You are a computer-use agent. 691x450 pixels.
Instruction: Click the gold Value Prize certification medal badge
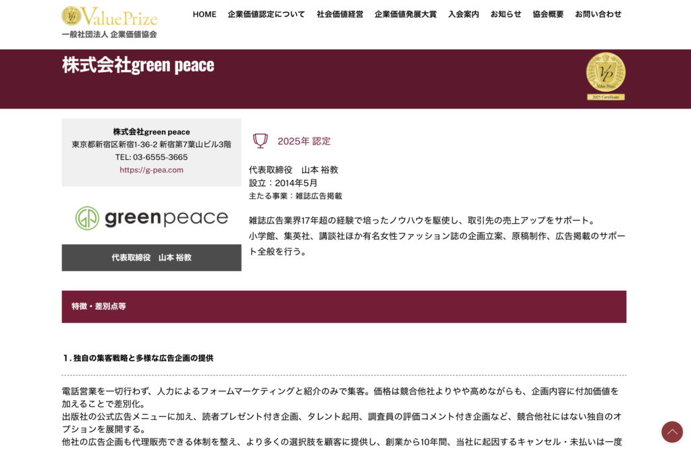point(605,73)
